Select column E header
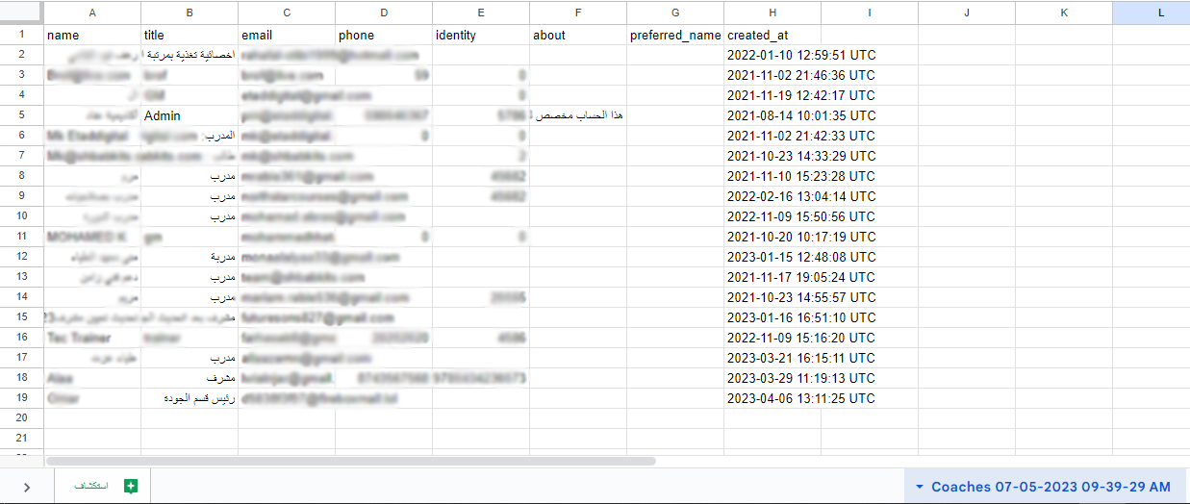The image size is (1190, 504). pos(480,13)
